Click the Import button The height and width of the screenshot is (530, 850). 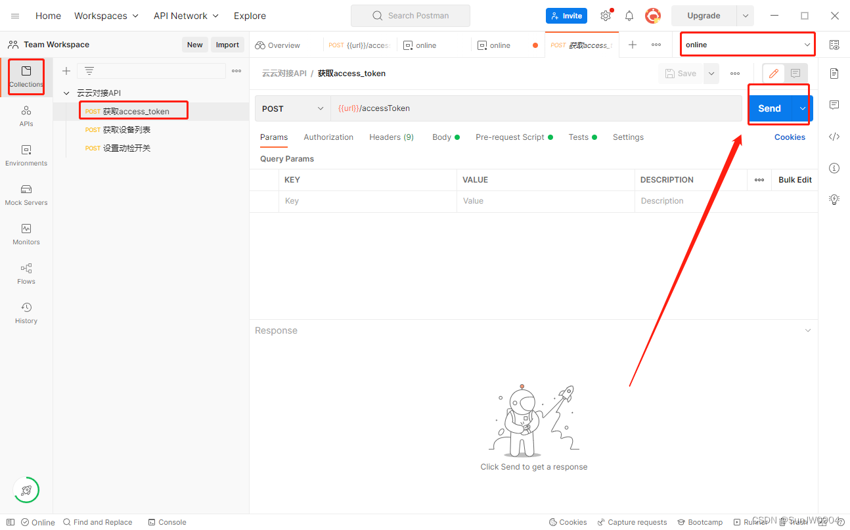pyautogui.click(x=227, y=45)
